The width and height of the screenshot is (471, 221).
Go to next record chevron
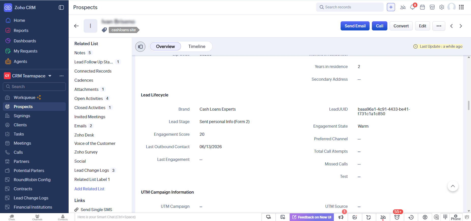pyautogui.click(x=461, y=26)
